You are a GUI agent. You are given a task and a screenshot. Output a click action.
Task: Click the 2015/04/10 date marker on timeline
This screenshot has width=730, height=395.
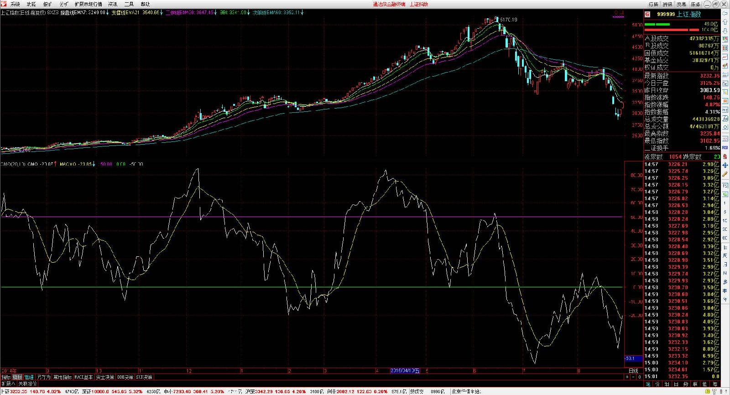coord(405,371)
